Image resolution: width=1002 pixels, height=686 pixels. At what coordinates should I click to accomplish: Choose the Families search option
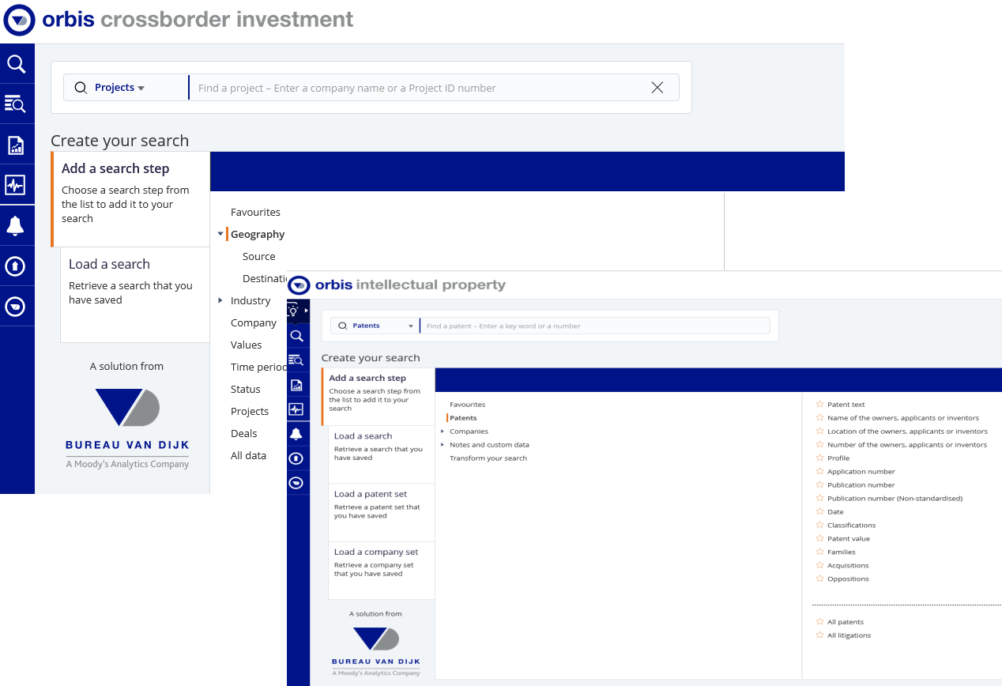842,552
